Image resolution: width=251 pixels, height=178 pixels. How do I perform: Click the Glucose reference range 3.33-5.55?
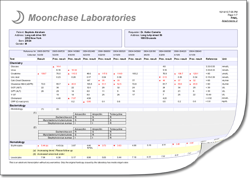tap(210, 67)
